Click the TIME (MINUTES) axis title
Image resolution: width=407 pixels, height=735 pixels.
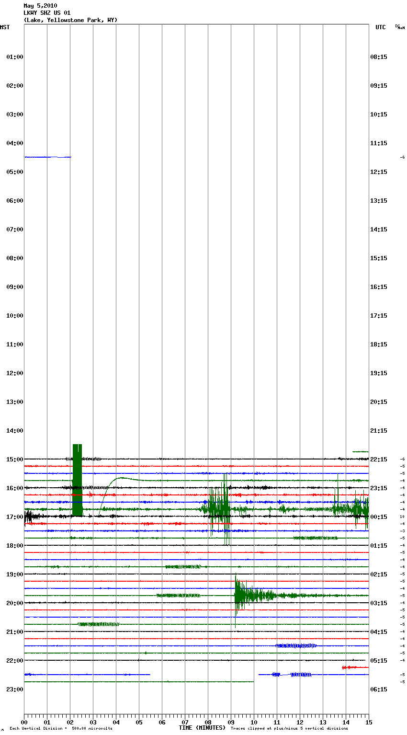pyautogui.click(x=202, y=728)
